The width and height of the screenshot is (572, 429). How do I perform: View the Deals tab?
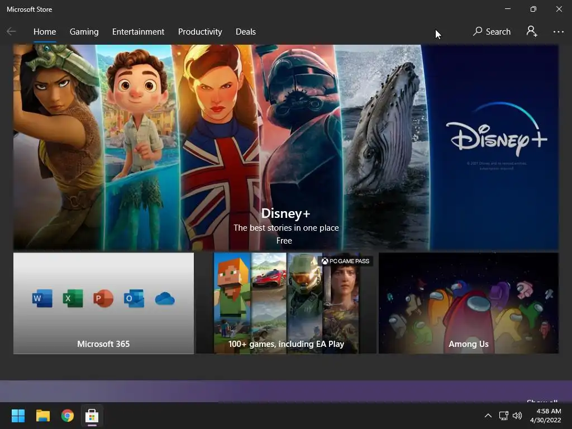(x=246, y=32)
